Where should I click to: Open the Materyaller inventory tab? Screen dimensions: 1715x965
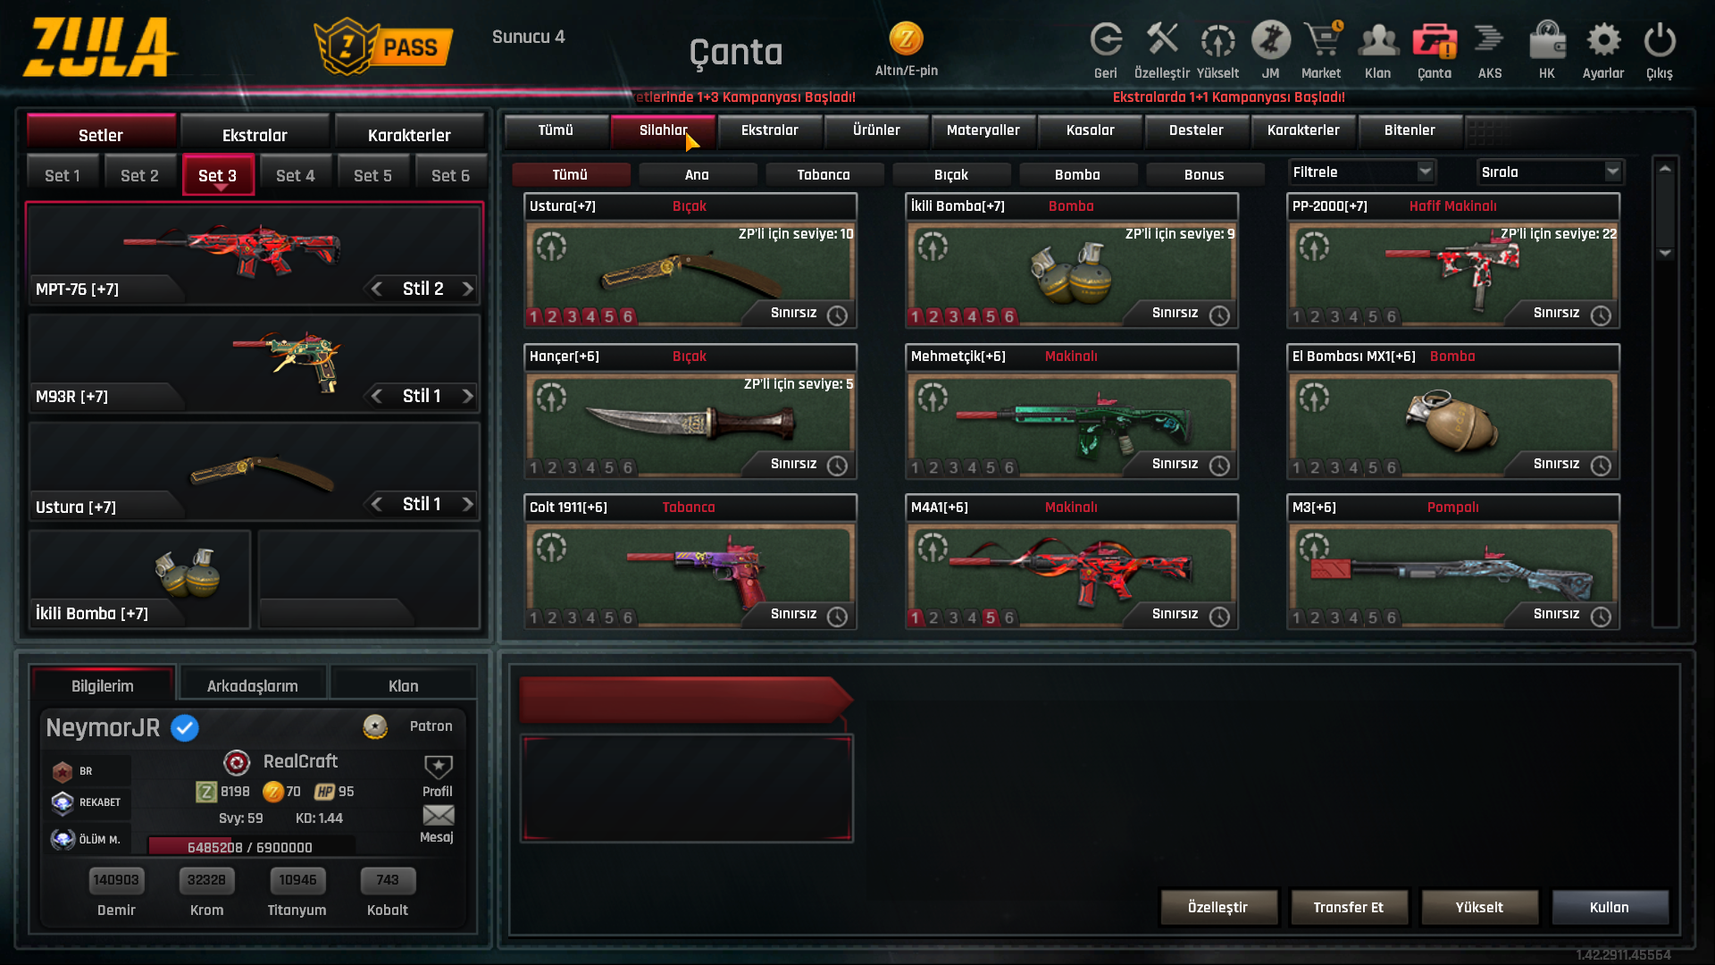983,130
